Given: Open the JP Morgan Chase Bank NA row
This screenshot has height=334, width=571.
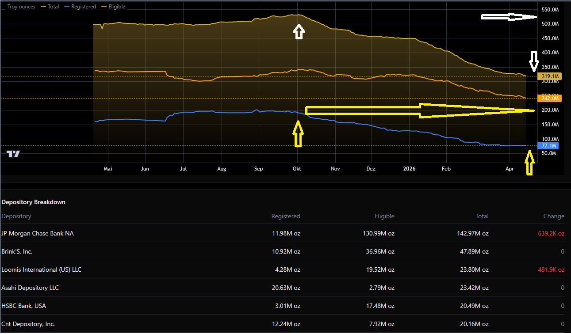Looking at the screenshot, I should pyautogui.click(x=38, y=233).
